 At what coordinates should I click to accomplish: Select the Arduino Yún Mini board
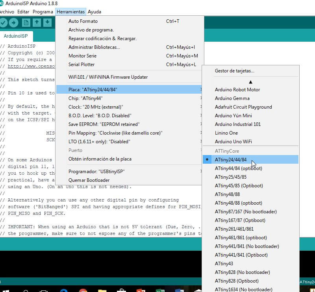coord(250,115)
